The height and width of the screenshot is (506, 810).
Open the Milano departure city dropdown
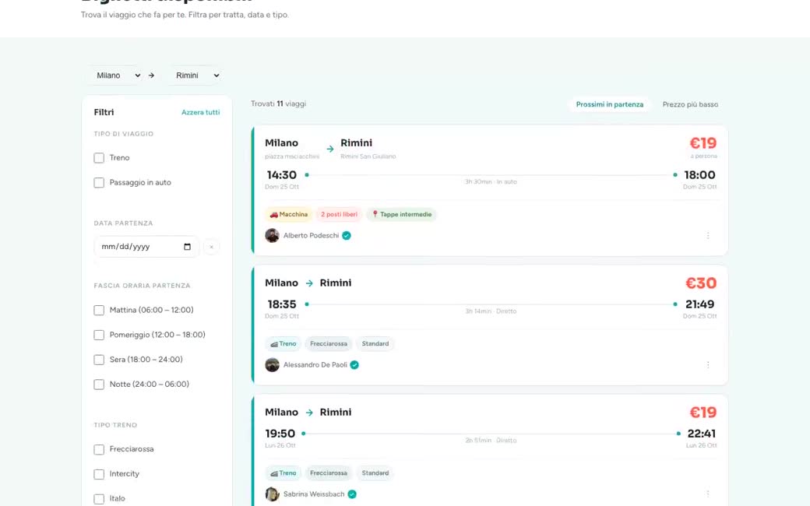[114, 76]
